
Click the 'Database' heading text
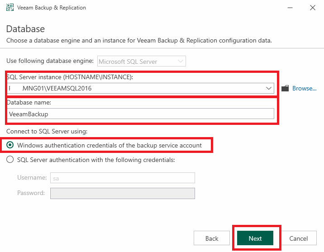25,29
